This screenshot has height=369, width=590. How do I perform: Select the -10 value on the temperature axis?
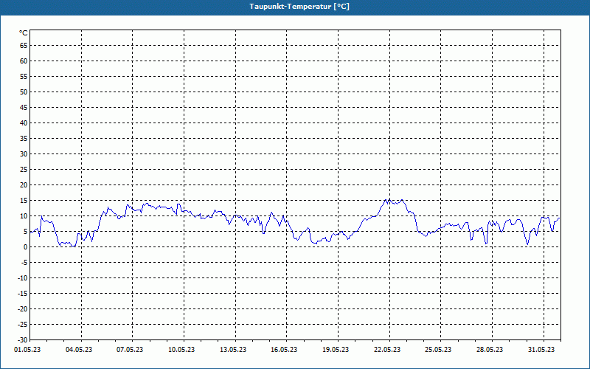click(23, 278)
